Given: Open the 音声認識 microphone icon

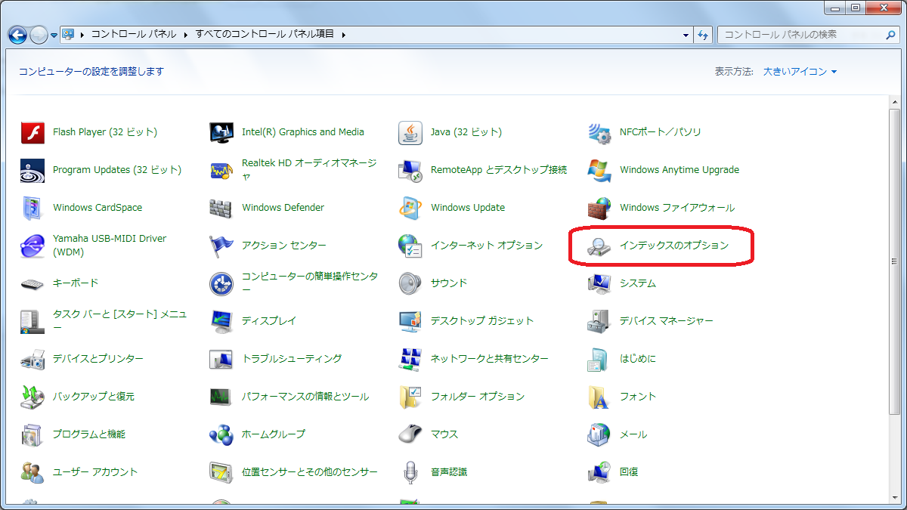Looking at the screenshot, I should click(x=410, y=472).
